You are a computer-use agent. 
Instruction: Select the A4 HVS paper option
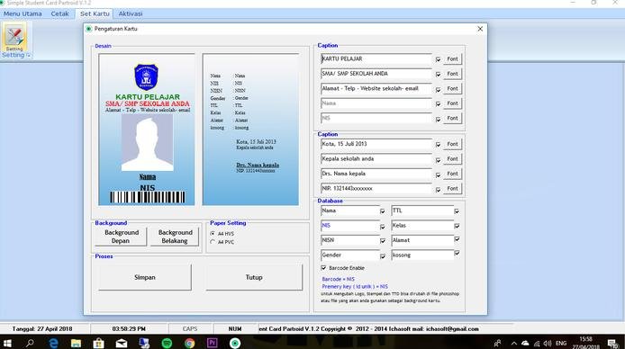click(213, 234)
